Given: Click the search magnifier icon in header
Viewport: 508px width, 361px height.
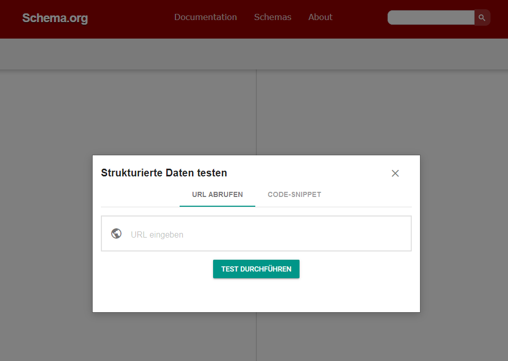Looking at the screenshot, I should click(x=482, y=17).
